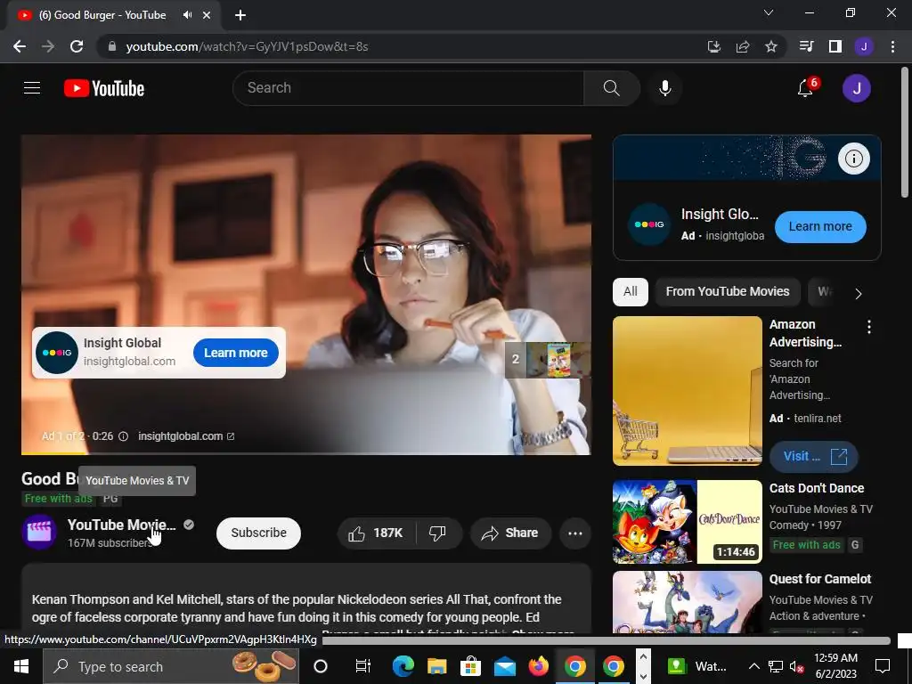Viewport: 912px width, 684px height.
Task: Reload the page in Chrome
Action: [x=77, y=46]
